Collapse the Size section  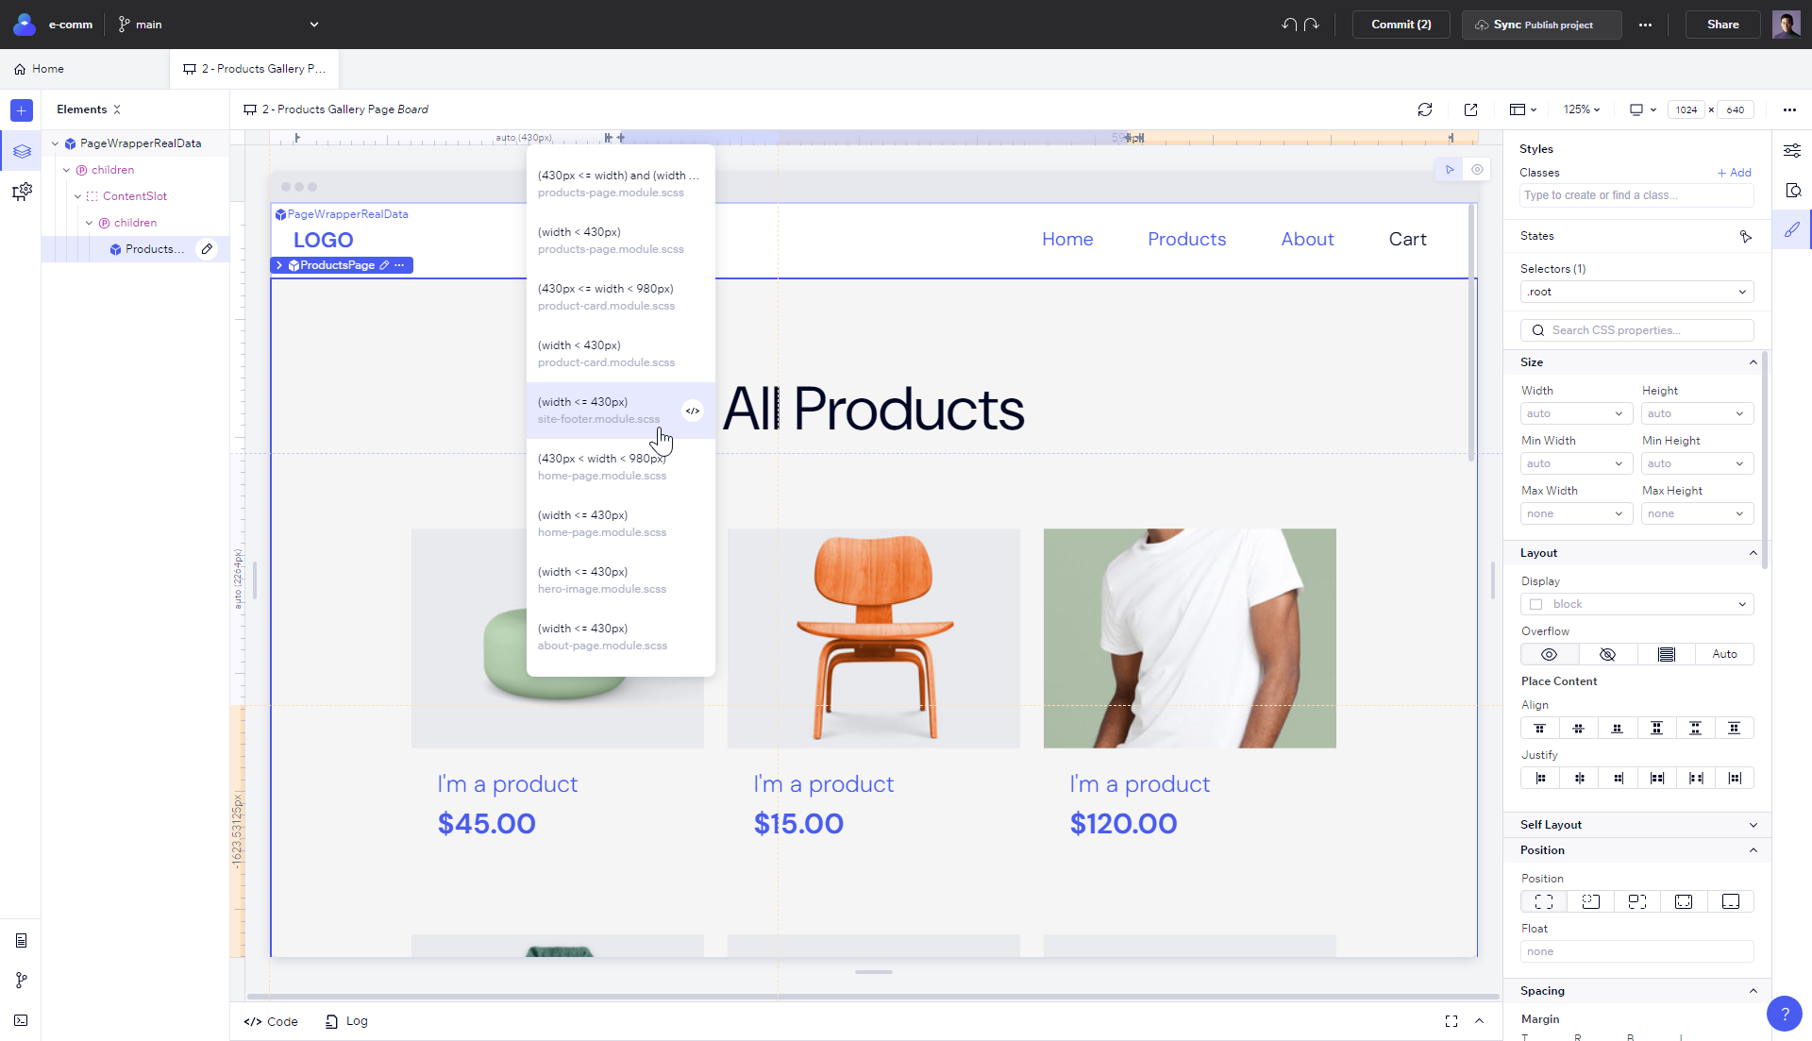click(1753, 362)
